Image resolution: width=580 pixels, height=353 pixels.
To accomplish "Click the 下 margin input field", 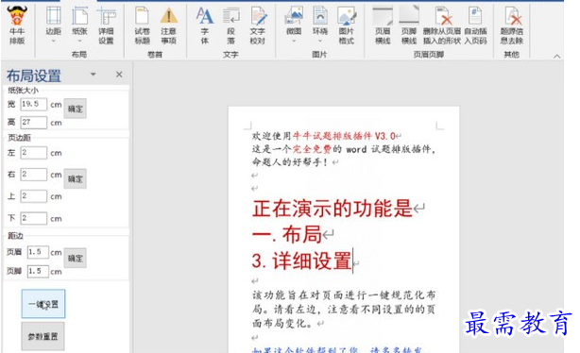I will 34,218.
